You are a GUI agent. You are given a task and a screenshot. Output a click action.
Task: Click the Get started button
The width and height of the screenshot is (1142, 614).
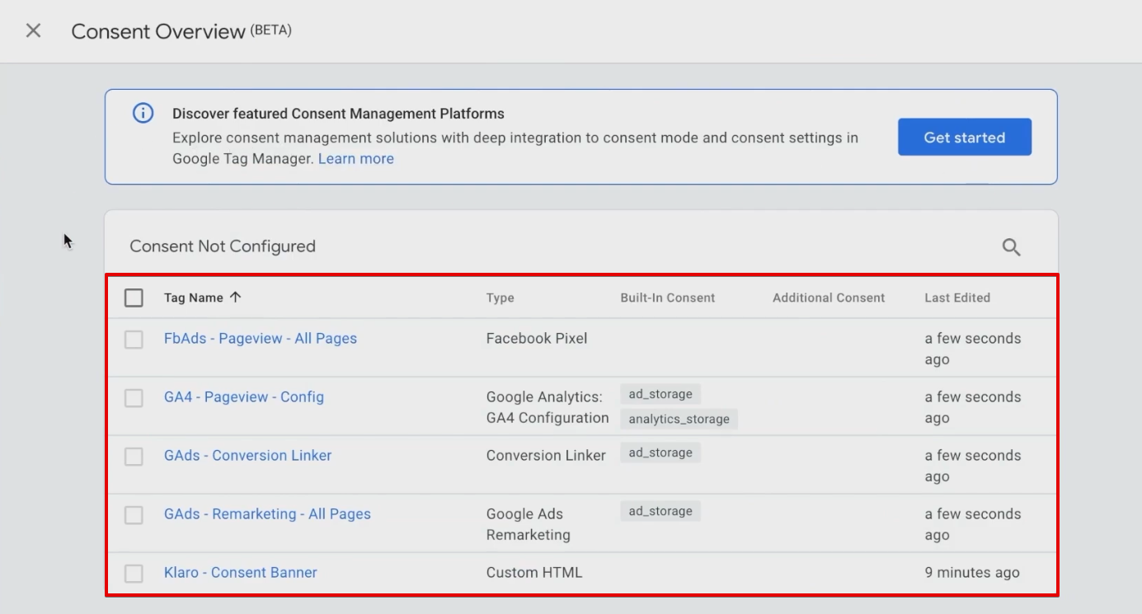965,138
